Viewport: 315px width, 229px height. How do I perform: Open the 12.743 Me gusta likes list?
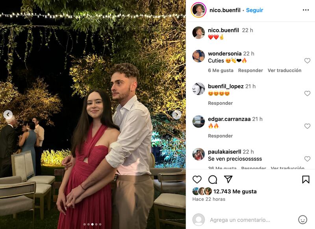pos(235,192)
